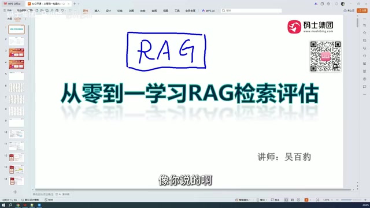Select slide 4 thumbnail
The image size is (370, 208).
(x=17, y=64)
